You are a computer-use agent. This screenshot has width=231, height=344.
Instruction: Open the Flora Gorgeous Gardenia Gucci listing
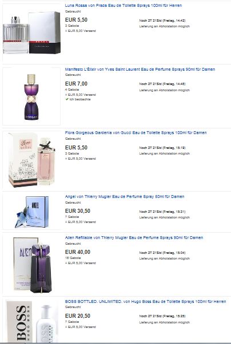136,133
